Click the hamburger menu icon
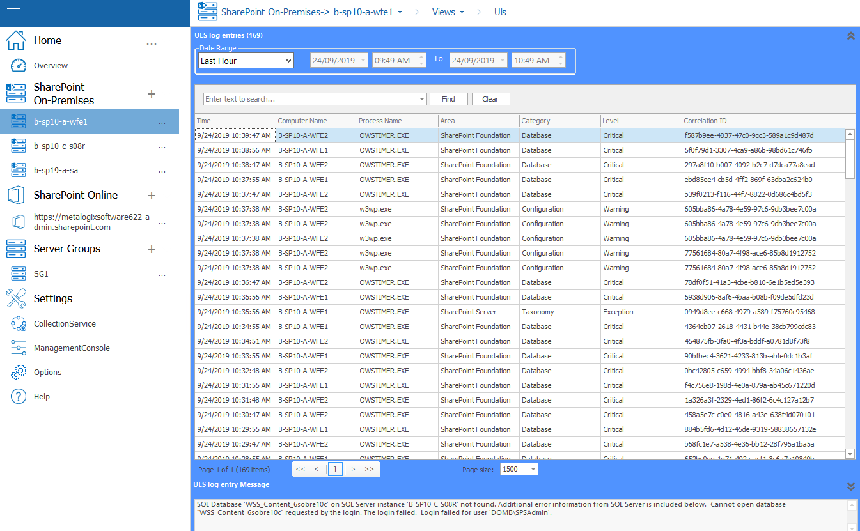Screen dimensions: 860x531 pyautogui.click(x=13, y=13)
